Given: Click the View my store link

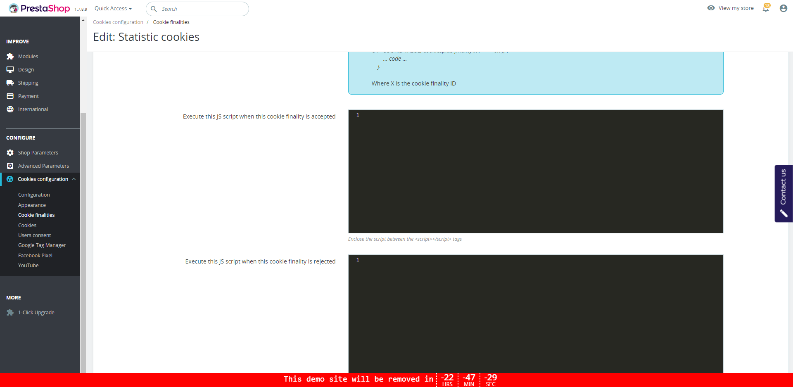Looking at the screenshot, I should click(736, 8).
